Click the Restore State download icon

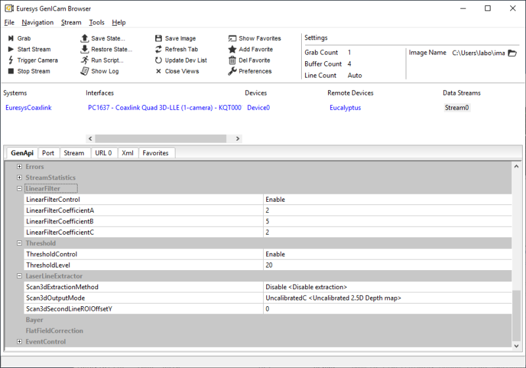[85, 49]
